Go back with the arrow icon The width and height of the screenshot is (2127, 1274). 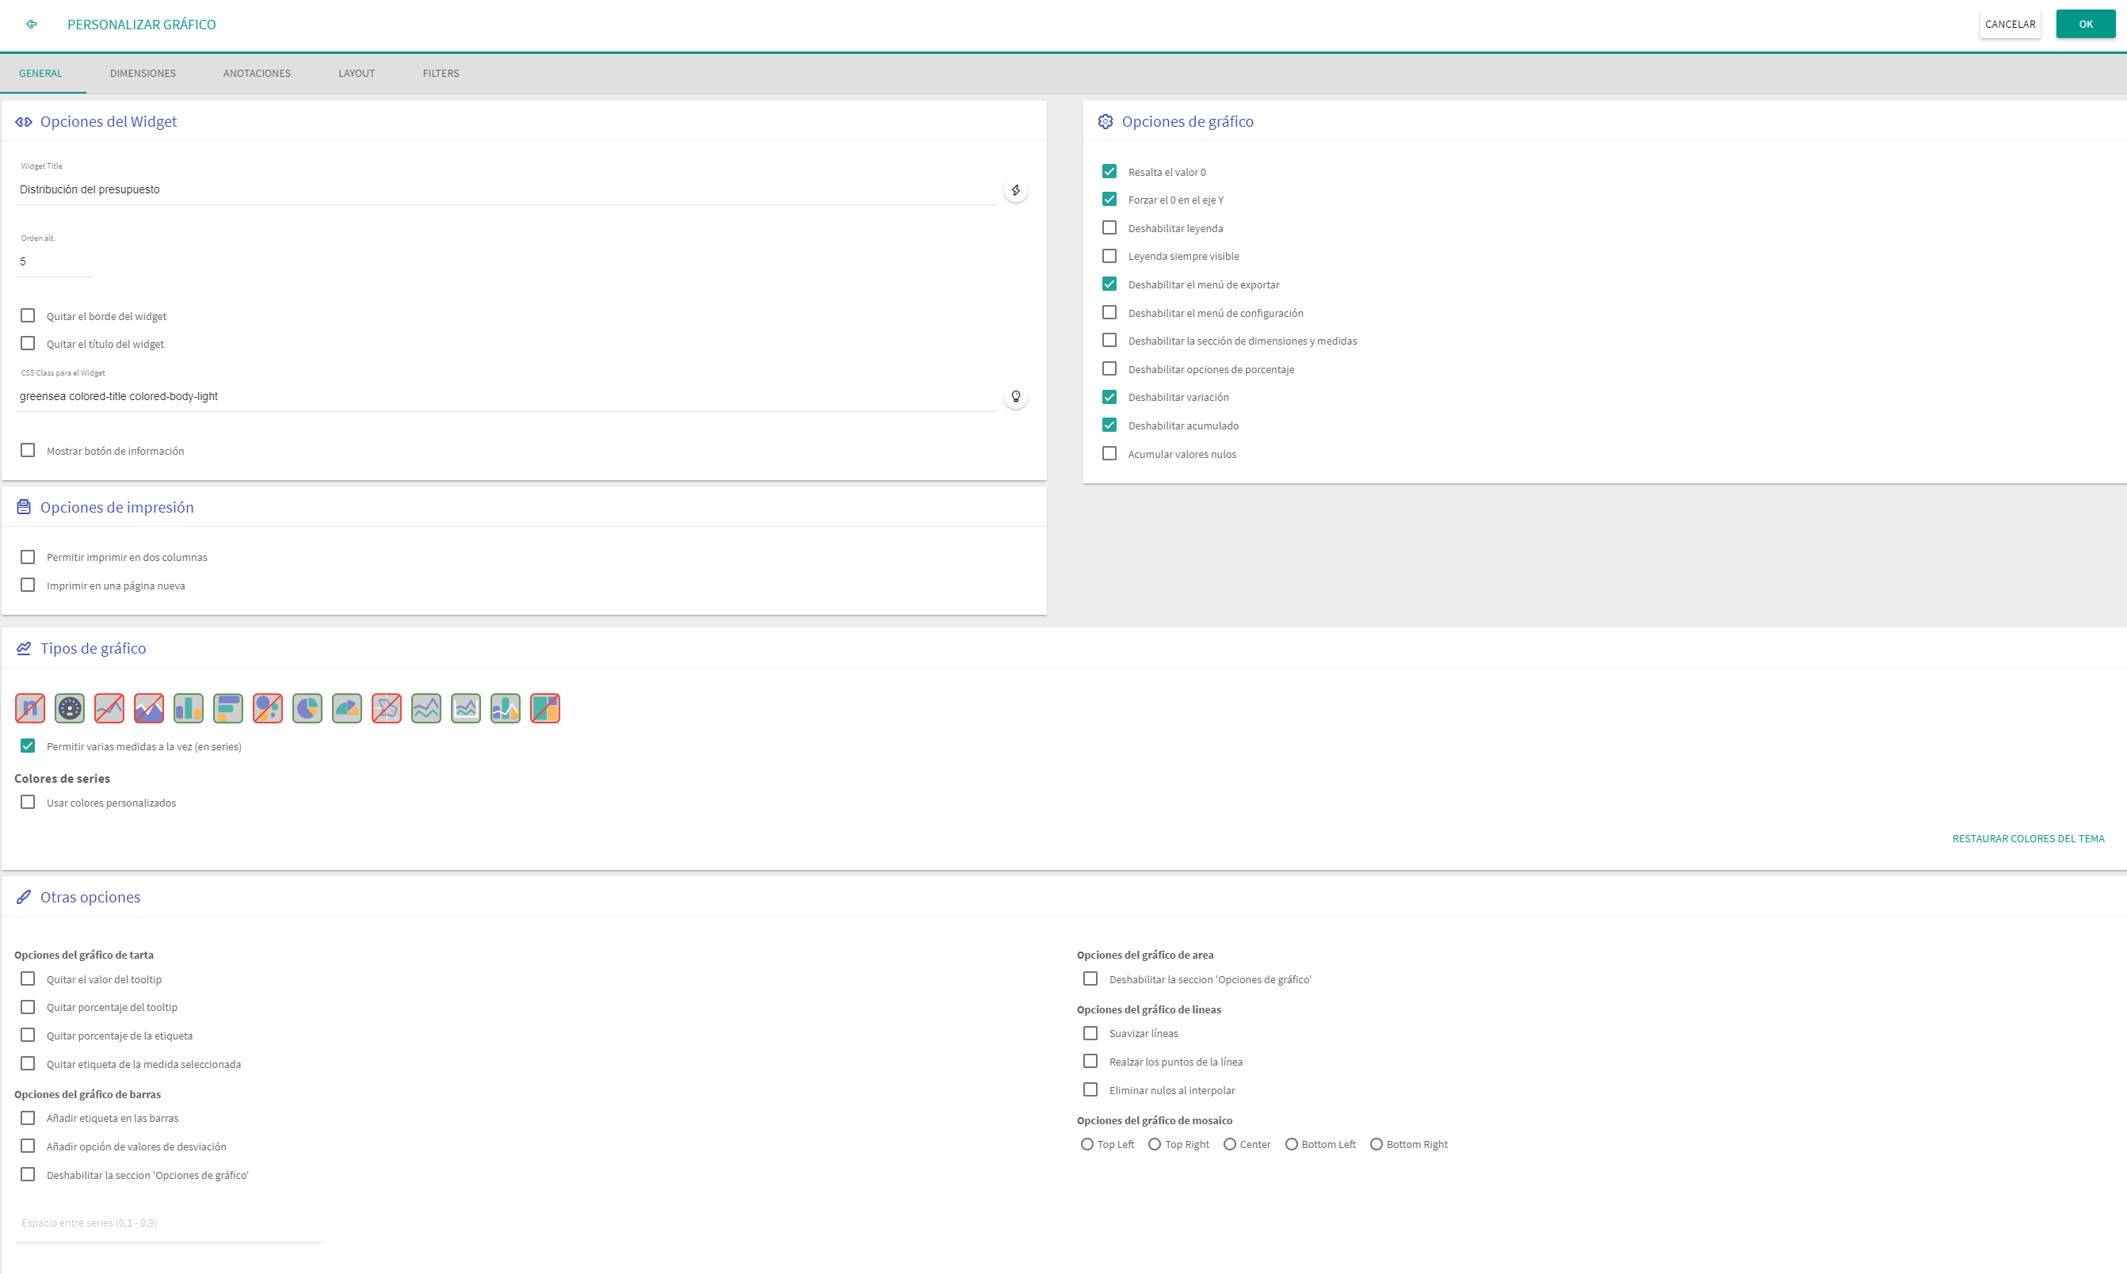[x=32, y=24]
